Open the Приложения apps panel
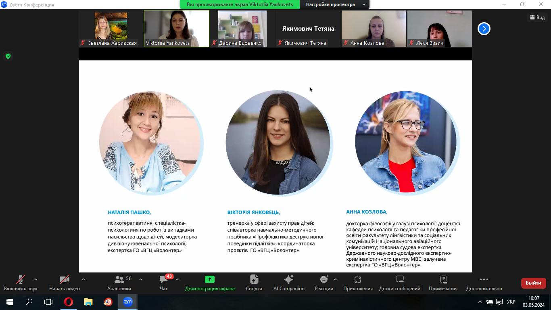Image resolution: width=551 pixels, height=310 pixels. [x=358, y=283]
